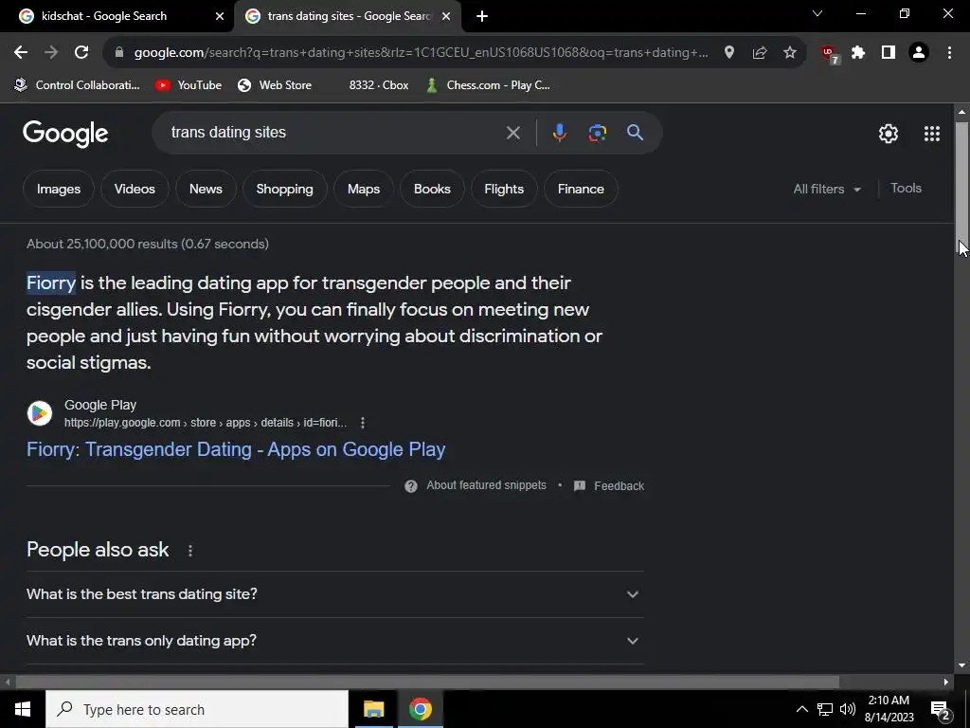Submit search with the magnifying glass icon
970x728 pixels.
click(636, 133)
